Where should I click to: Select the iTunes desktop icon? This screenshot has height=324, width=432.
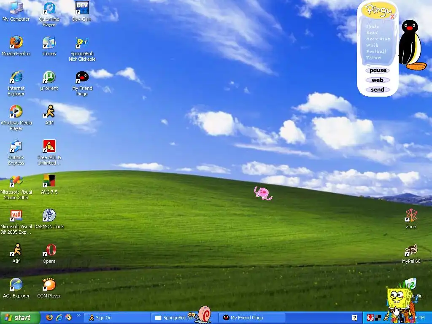coord(49,46)
